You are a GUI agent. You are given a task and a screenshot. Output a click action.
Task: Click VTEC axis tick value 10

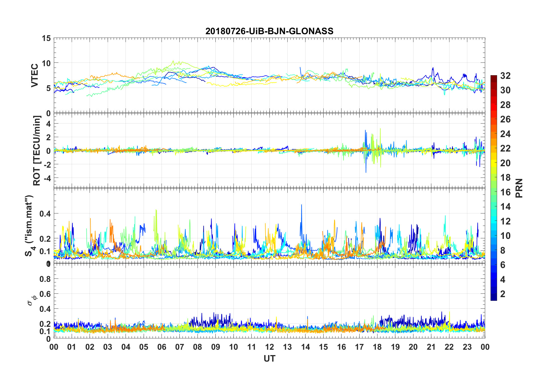(46, 63)
